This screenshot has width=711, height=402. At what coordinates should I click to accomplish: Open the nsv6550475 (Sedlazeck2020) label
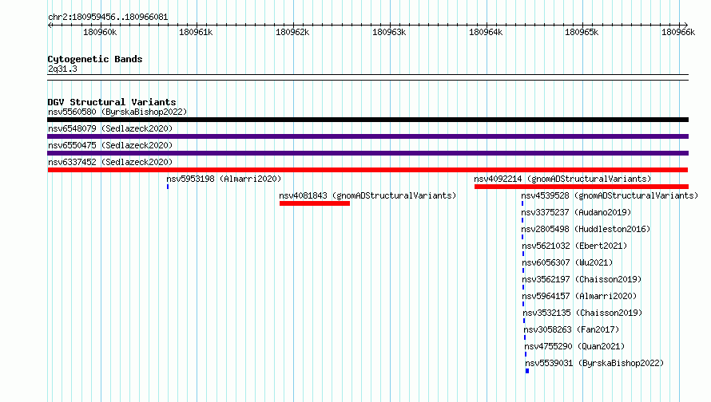click(x=110, y=145)
